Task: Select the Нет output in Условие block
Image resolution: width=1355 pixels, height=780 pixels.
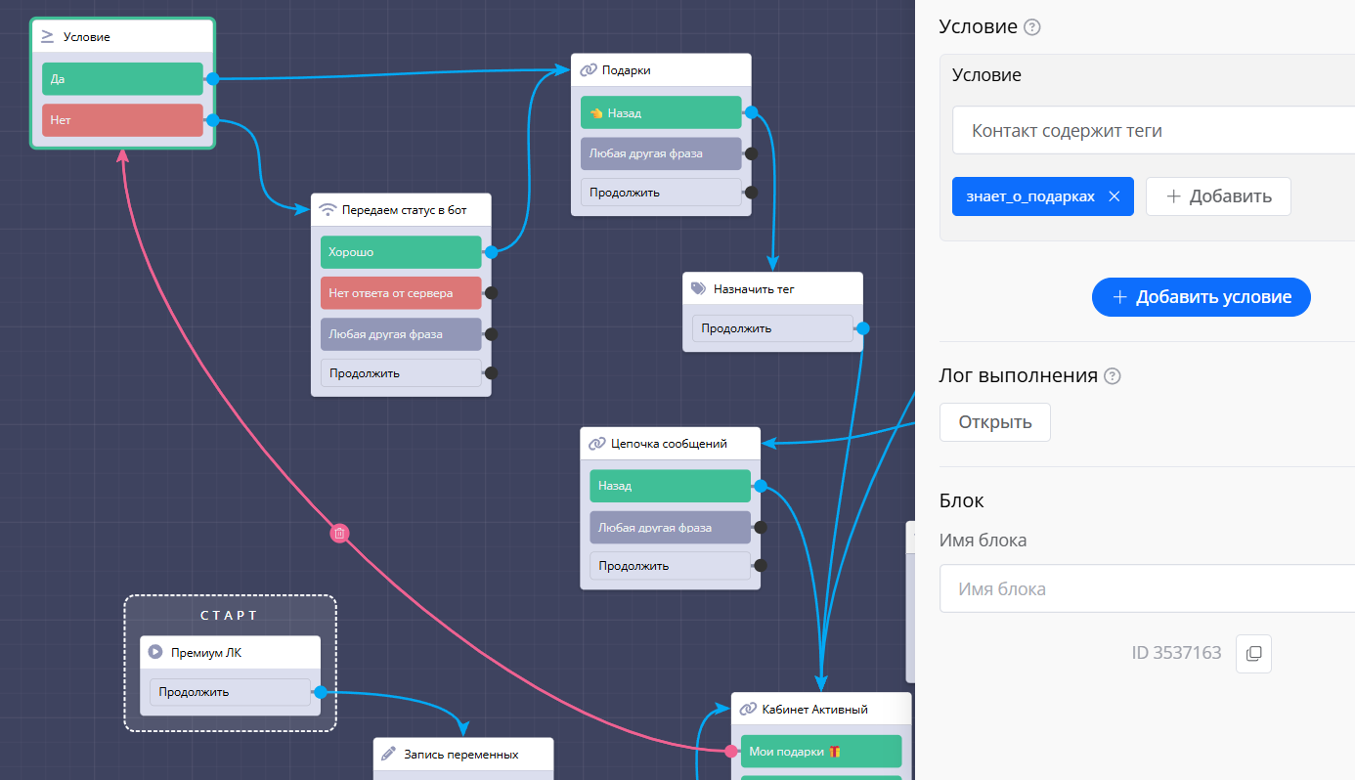Action: pos(122,120)
